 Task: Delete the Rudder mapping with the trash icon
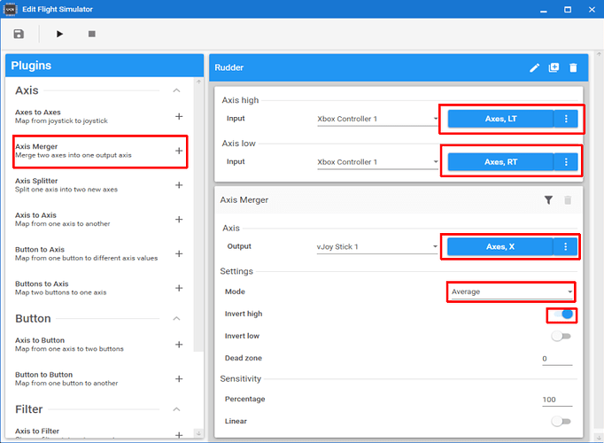[573, 68]
